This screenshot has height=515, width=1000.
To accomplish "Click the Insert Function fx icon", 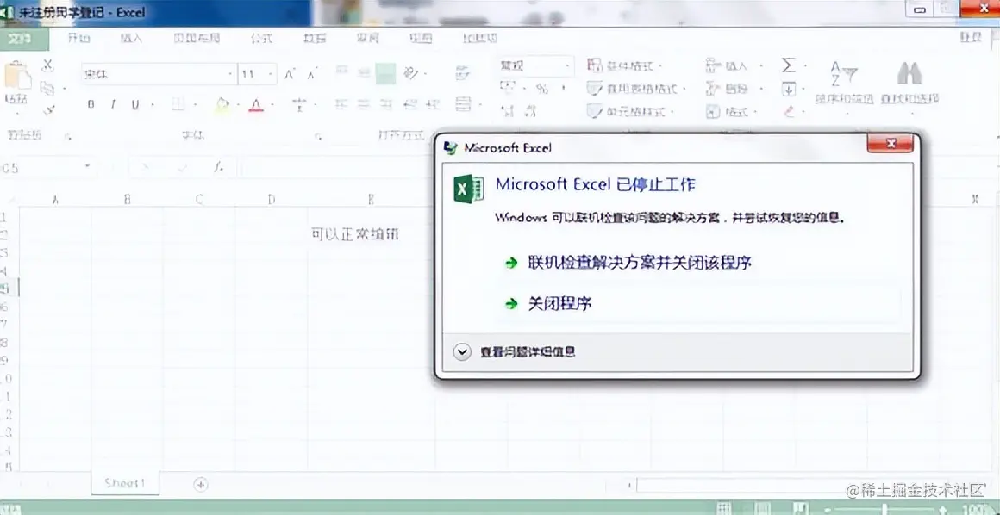I will click(x=218, y=168).
